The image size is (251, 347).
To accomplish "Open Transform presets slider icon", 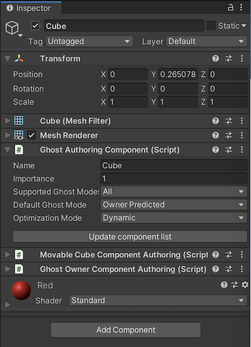I will coord(229,58).
